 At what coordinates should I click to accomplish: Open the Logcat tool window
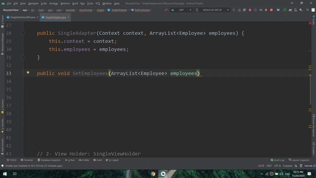pos(112,160)
